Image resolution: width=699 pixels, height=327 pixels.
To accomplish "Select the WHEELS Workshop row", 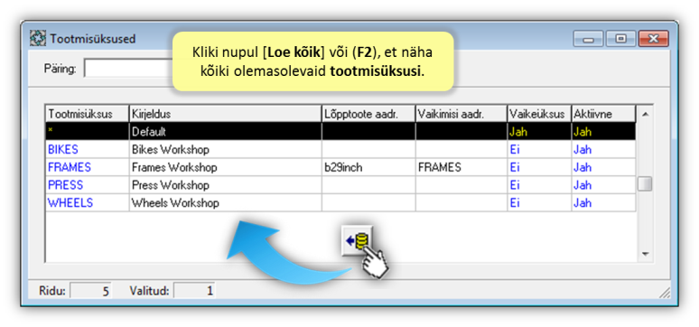I will (x=340, y=202).
